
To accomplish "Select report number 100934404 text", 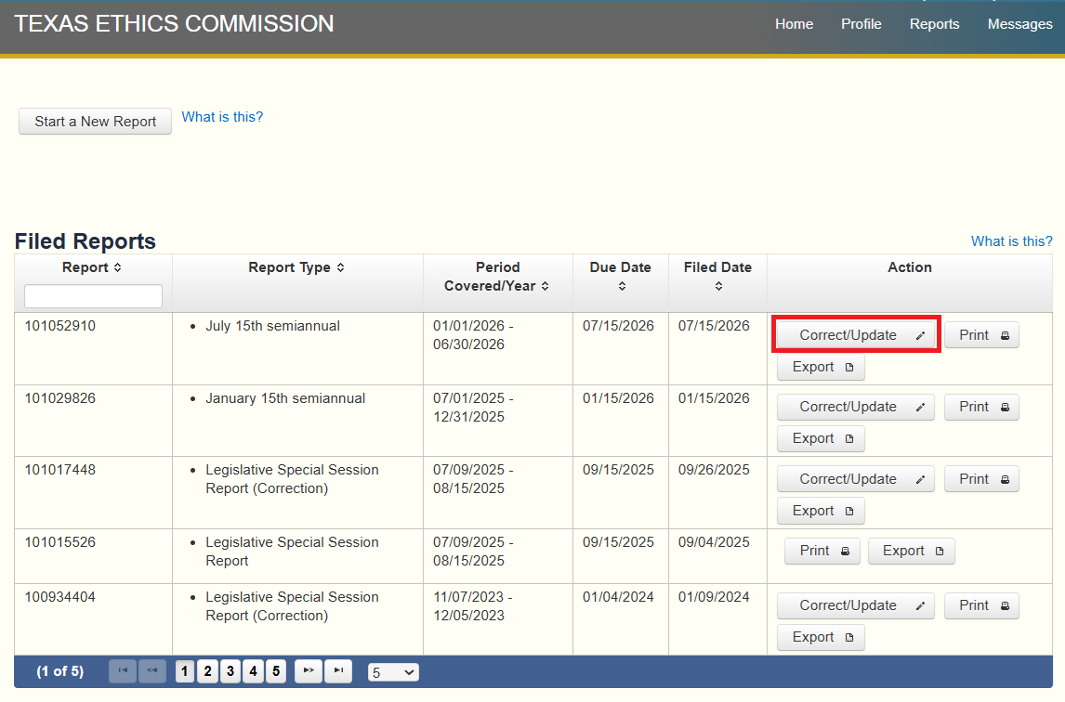I will coord(59,597).
